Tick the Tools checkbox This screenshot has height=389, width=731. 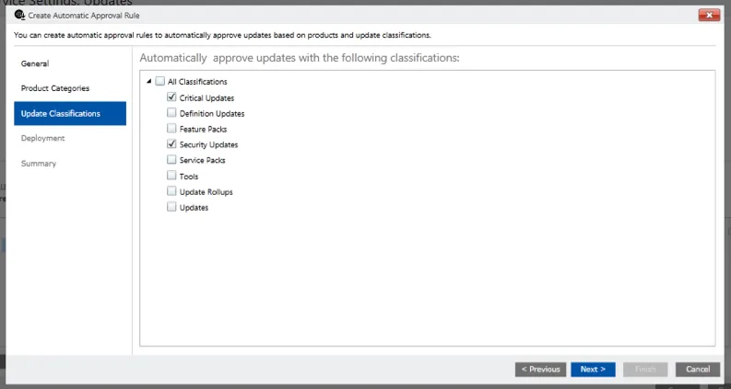(x=171, y=176)
